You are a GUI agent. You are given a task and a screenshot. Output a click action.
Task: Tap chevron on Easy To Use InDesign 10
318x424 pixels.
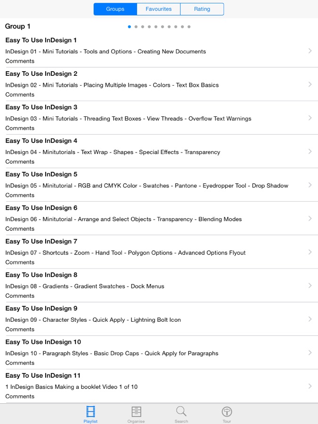click(x=310, y=352)
